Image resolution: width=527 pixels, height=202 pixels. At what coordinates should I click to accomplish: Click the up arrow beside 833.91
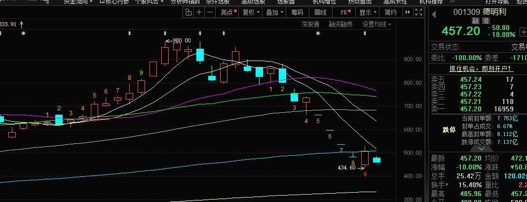click(x=22, y=24)
